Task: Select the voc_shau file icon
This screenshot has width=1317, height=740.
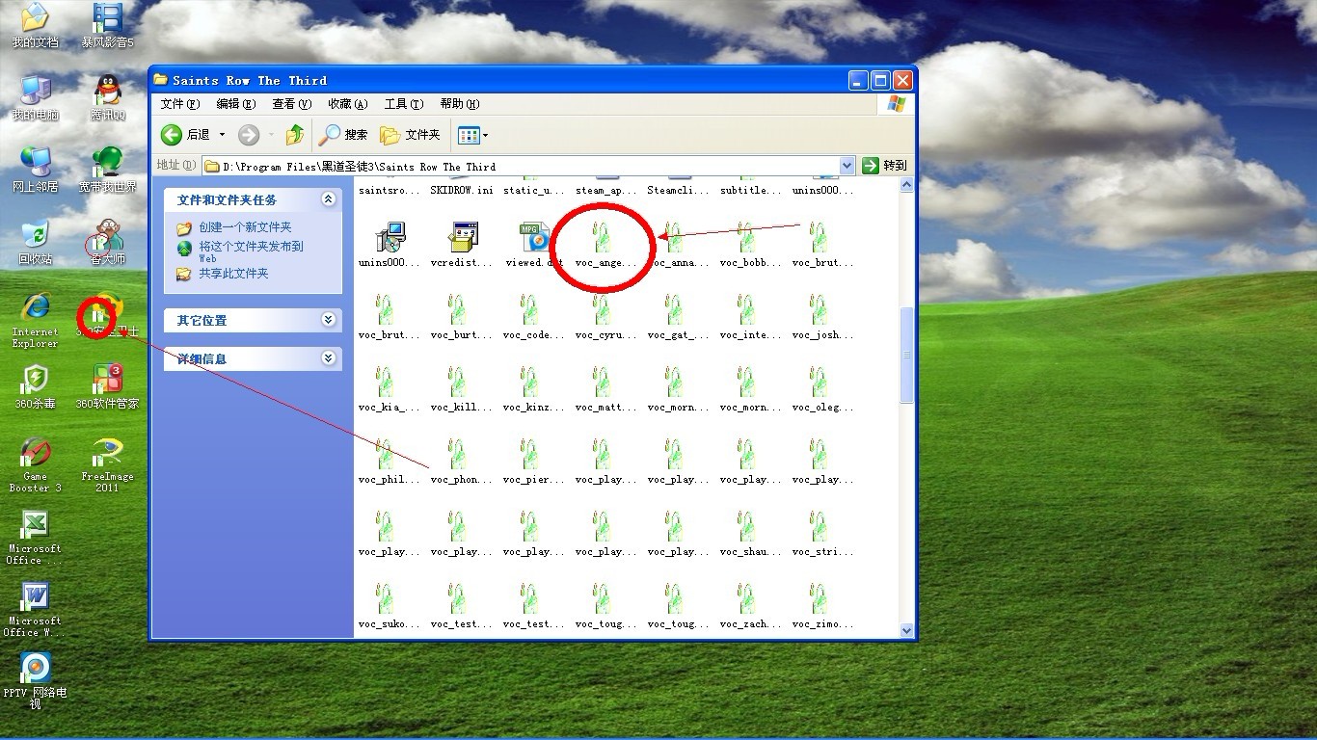Action: coord(746,525)
